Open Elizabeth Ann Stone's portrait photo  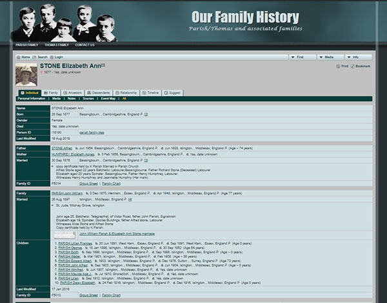click(26, 75)
